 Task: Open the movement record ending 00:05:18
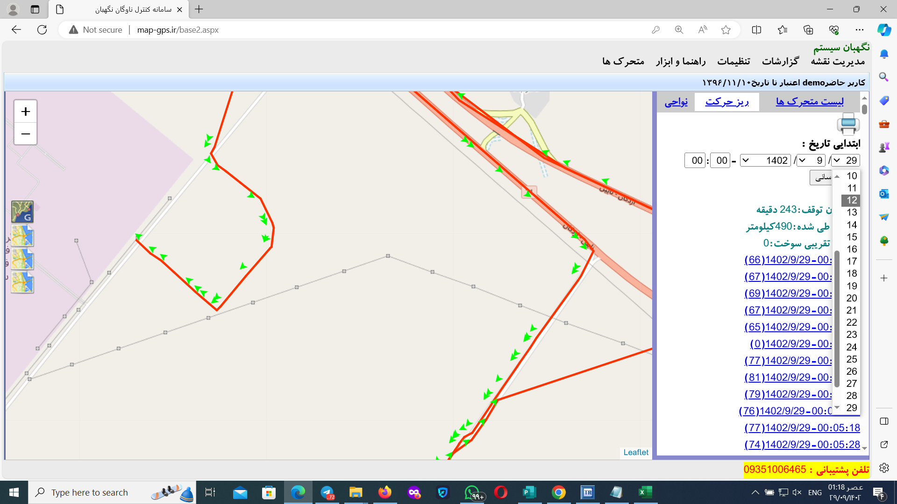[x=802, y=427]
